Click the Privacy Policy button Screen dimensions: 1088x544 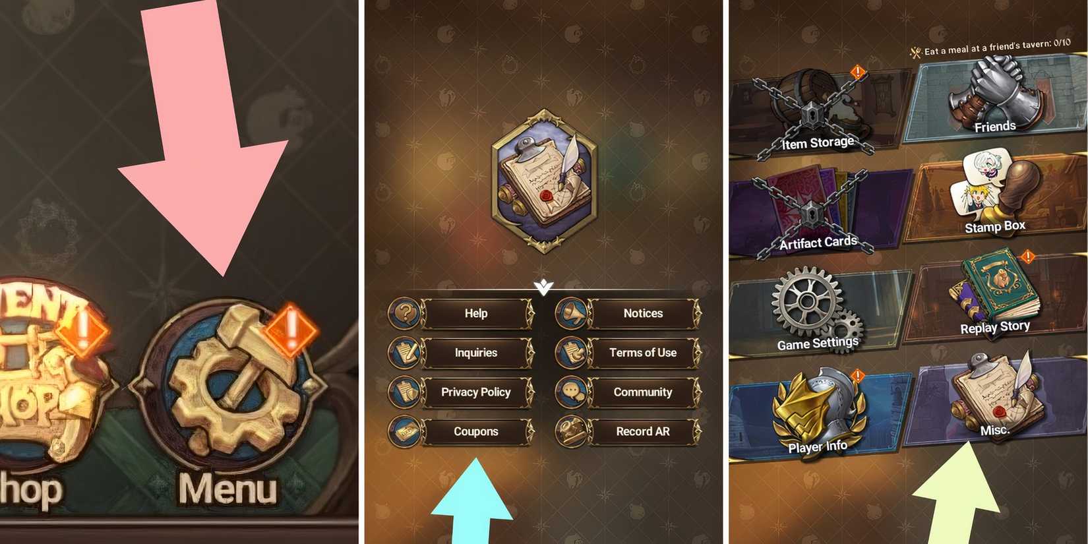point(476,392)
